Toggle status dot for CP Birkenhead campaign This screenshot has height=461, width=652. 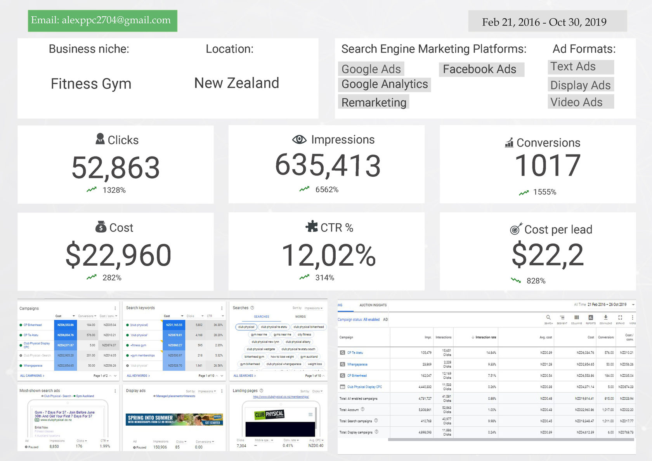[x=21, y=325]
